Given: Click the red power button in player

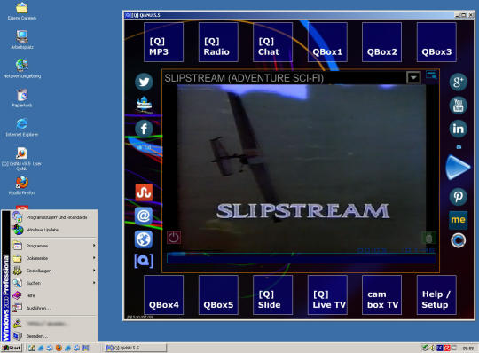Looking at the screenshot, I should pyautogui.click(x=174, y=238).
